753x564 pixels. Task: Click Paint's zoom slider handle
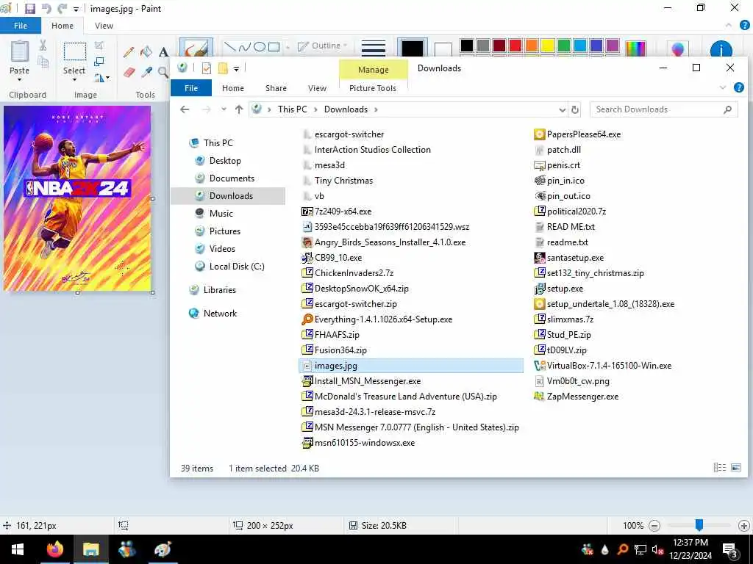(699, 525)
